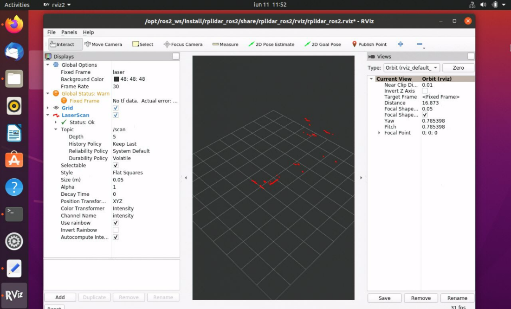Expand the Focal Point property

point(379,133)
